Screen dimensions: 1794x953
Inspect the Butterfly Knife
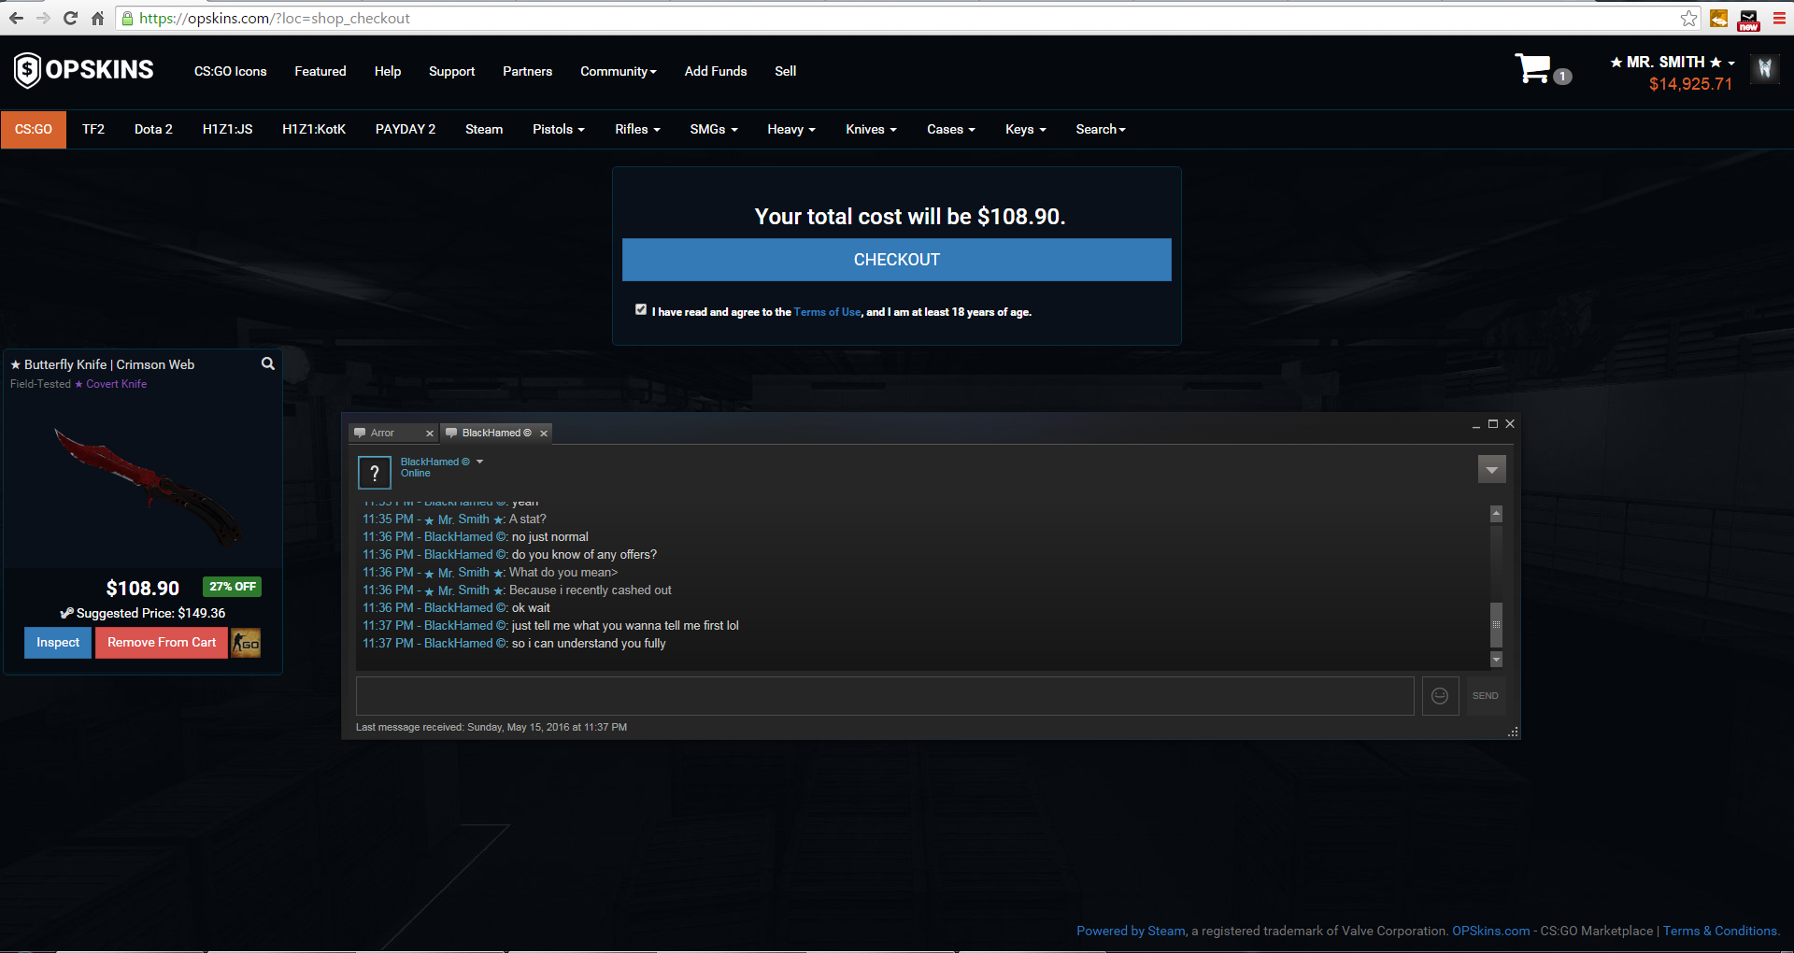(x=58, y=643)
